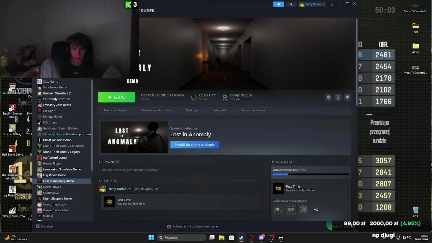432x243 pixels.
Task: Open Cheese Rolling desktop shortcut
Action: tap(12, 131)
